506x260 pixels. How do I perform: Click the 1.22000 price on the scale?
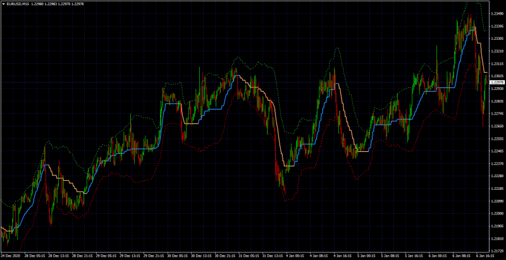click(497, 213)
